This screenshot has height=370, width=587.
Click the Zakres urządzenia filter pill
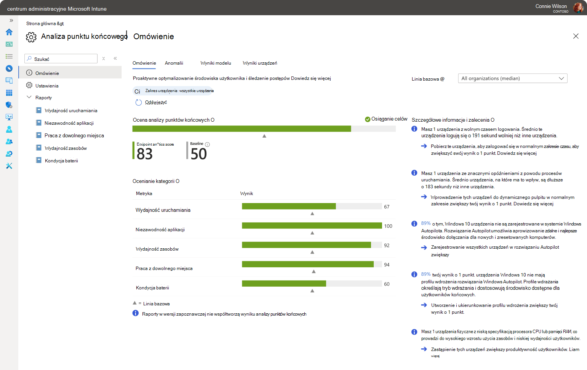point(173,91)
